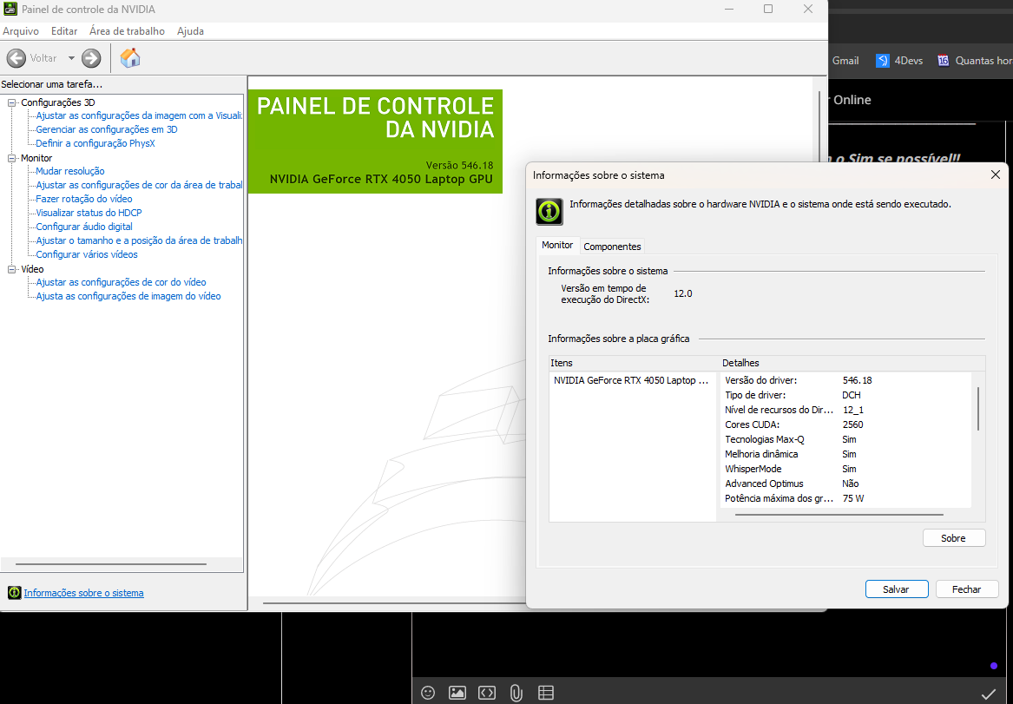Open the Ajuda menu
Image resolution: width=1013 pixels, height=704 pixels.
pos(190,31)
